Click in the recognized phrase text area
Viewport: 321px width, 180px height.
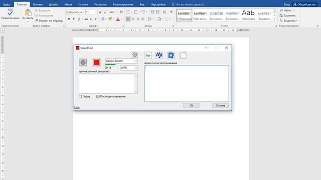(187, 83)
